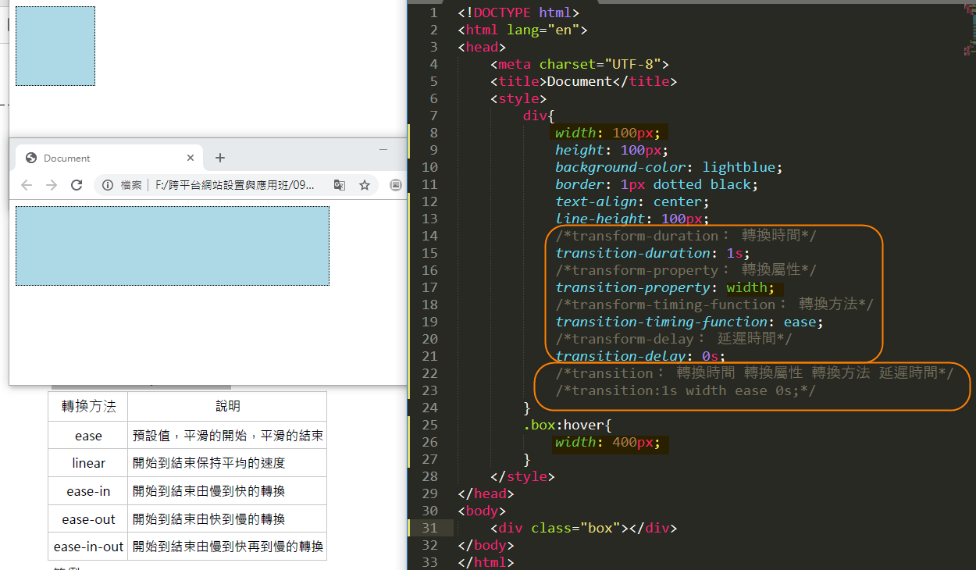Reload the Document page
976x570 pixels.
point(77,185)
